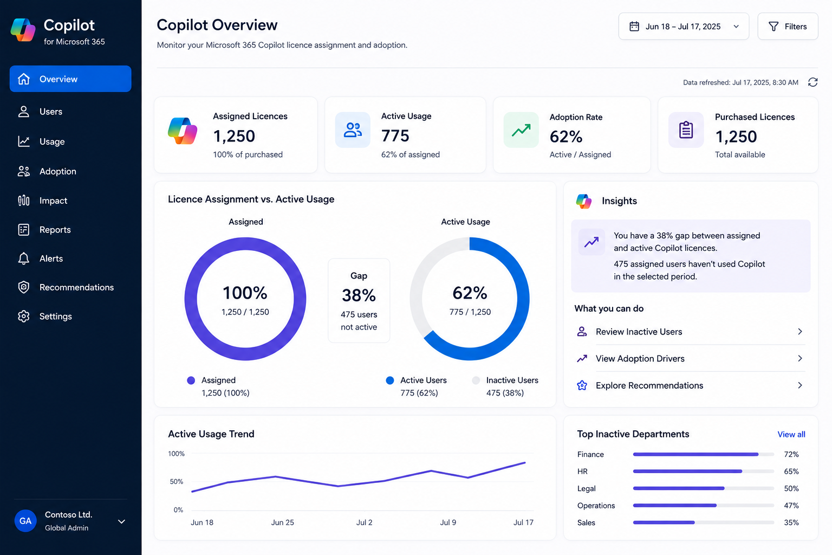Click the Adoption Rate trend arrow icon
Viewport: 832px width, 555px height.
tap(521, 130)
